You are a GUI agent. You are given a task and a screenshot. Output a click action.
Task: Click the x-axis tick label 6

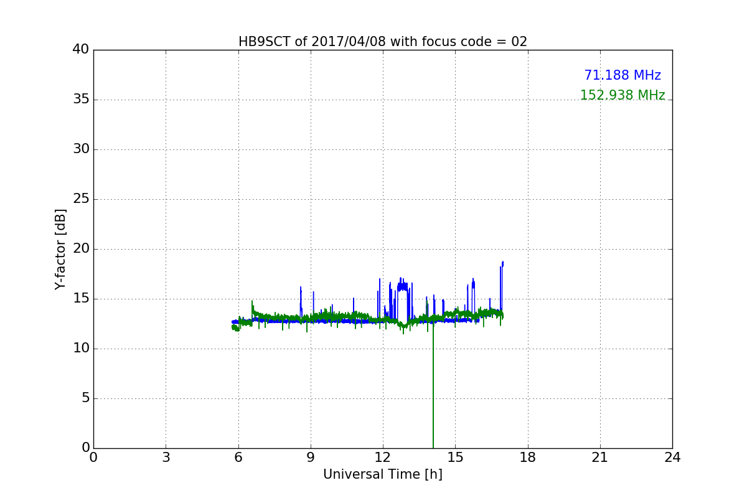coord(238,458)
